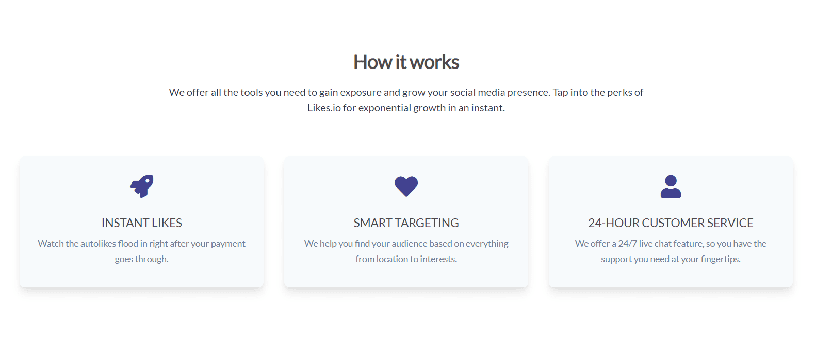Click "We offer a 24/7 live chat" line
Viewport: 816px width, 341px height.
(671, 244)
